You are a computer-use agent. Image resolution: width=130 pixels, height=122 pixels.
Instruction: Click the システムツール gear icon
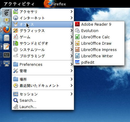[x=16, y=50]
